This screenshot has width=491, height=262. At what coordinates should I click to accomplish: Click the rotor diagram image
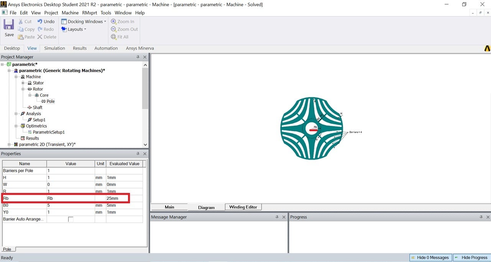[311, 129]
